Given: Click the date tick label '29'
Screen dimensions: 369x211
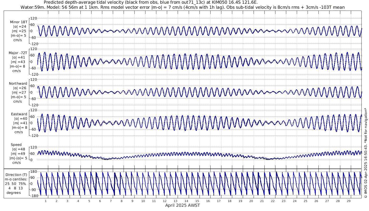Looking at the screenshot, I should 348,201.
